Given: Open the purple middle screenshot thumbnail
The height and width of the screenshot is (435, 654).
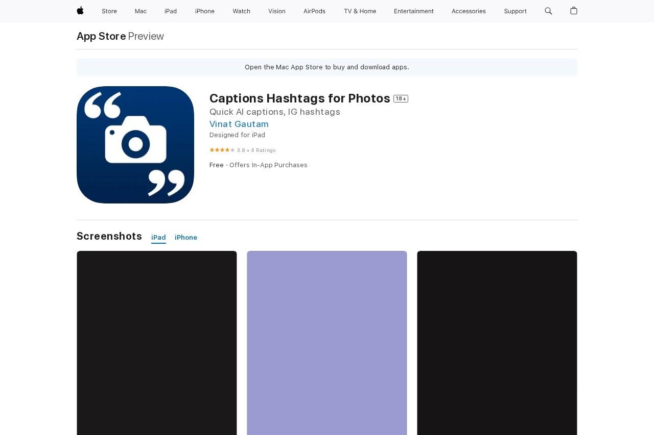Looking at the screenshot, I should pos(327,342).
